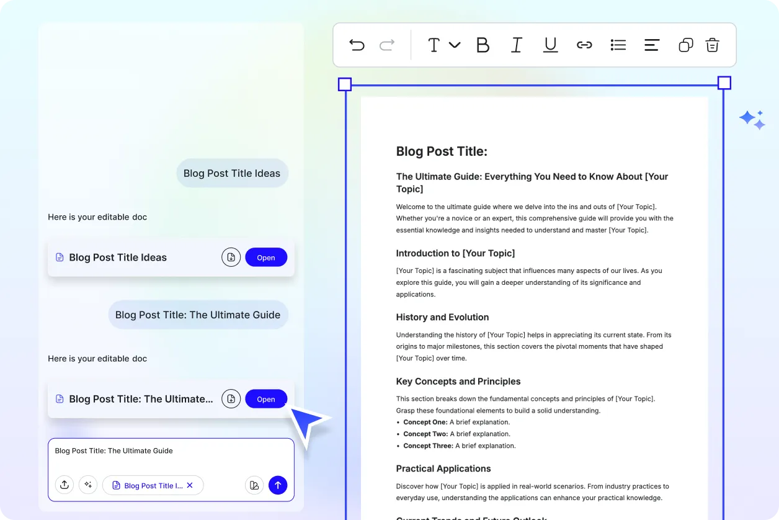Toggle bold formatting
Image resolution: width=779 pixels, height=520 pixels.
coord(483,45)
